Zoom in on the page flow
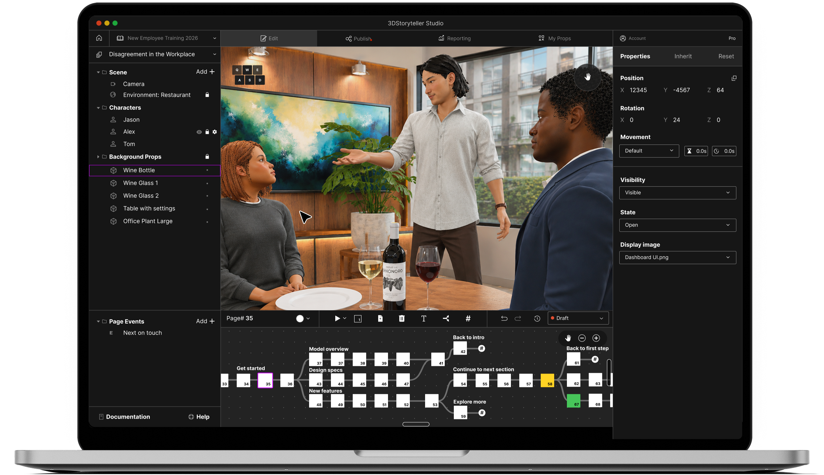This screenshot has width=824, height=475. click(x=596, y=338)
